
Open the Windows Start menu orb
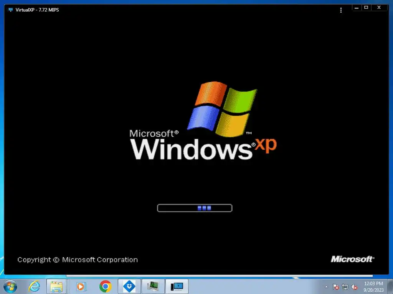(x=10, y=286)
